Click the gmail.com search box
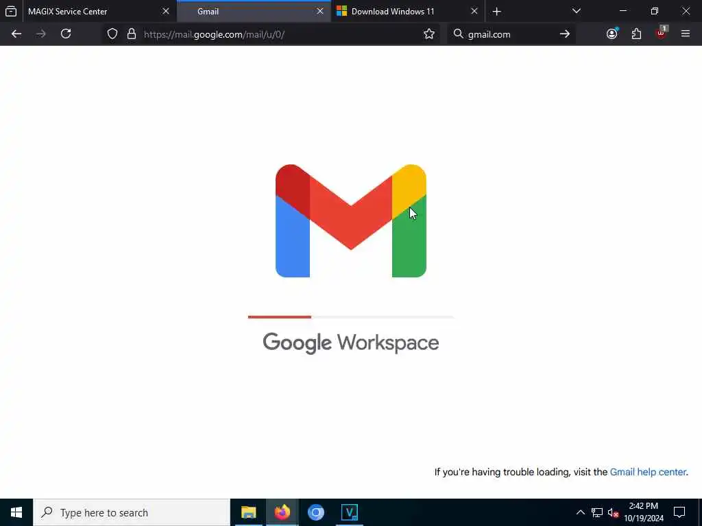702x526 pixels. tap(510, 34)
